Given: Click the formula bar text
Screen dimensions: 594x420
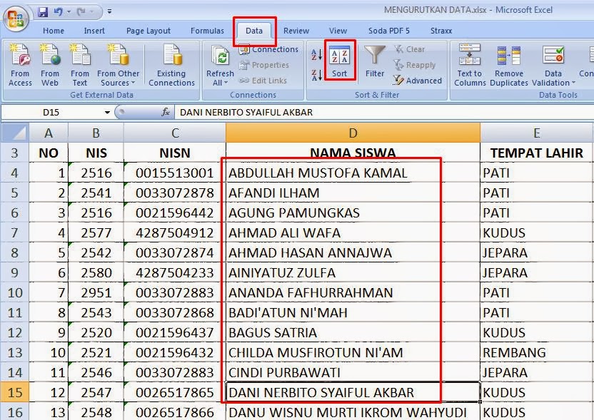Looking at the screenshot, I should click(246, 113).
